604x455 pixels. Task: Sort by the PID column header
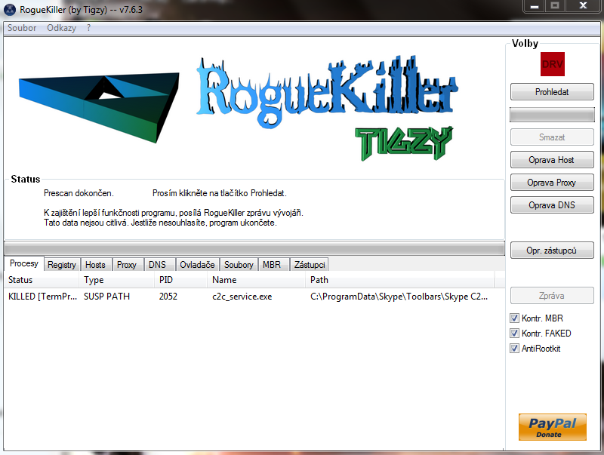point(180,280)
